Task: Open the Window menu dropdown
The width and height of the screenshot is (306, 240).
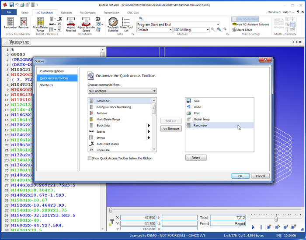Action: pyautogui.click(x=274, y=12)
